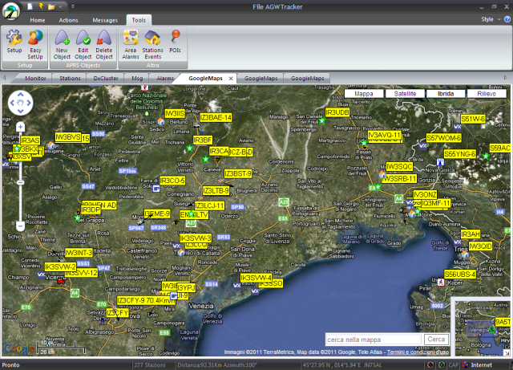
Task: Select station label S55YNG-6
Action: tap(459, 154)
